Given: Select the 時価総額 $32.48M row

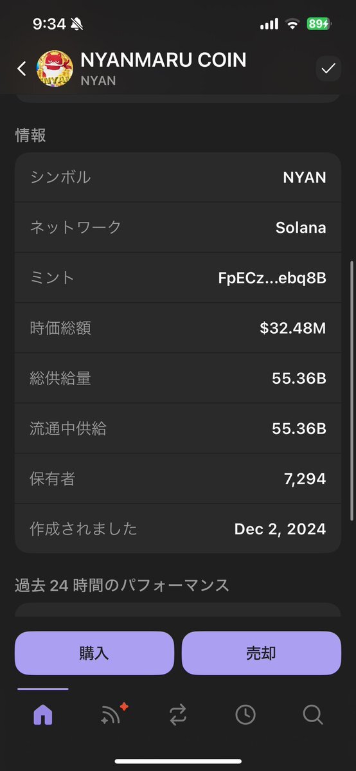Looking at the screenshot, I should point(178,328).
